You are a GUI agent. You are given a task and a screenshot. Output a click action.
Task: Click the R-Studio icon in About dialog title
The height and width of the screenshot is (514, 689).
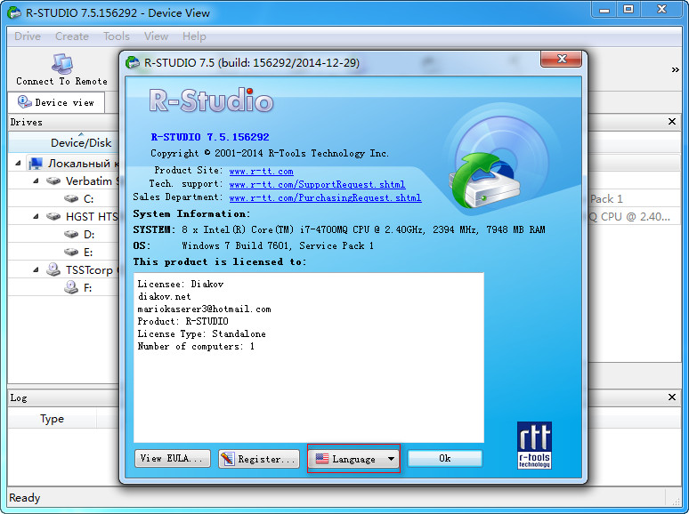133,62
